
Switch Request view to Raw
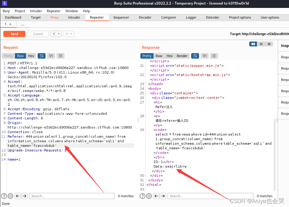pos(20,56)
